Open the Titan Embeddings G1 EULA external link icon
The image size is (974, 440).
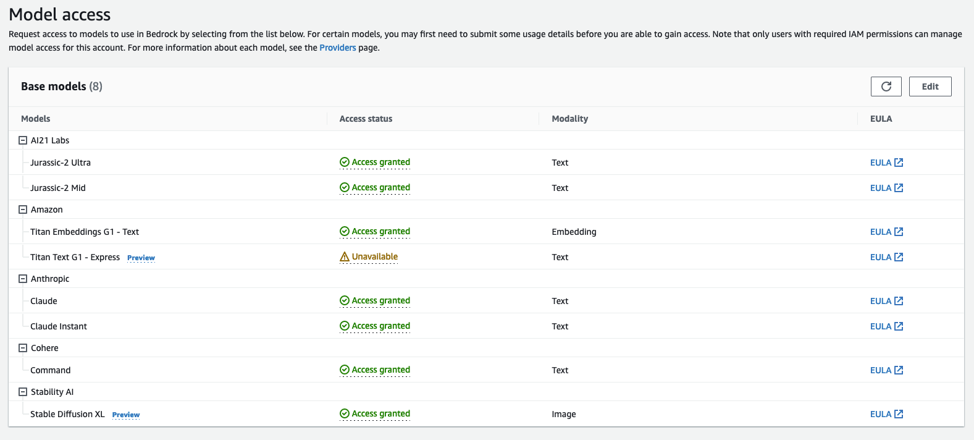coord(899,232)
